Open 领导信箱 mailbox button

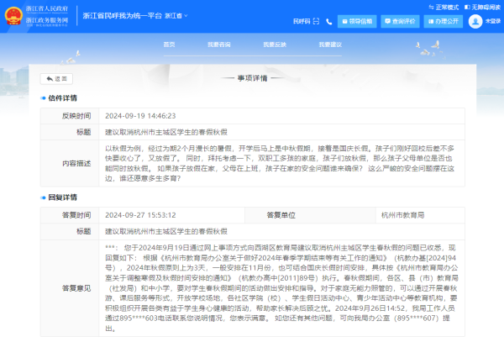point(348,21)
